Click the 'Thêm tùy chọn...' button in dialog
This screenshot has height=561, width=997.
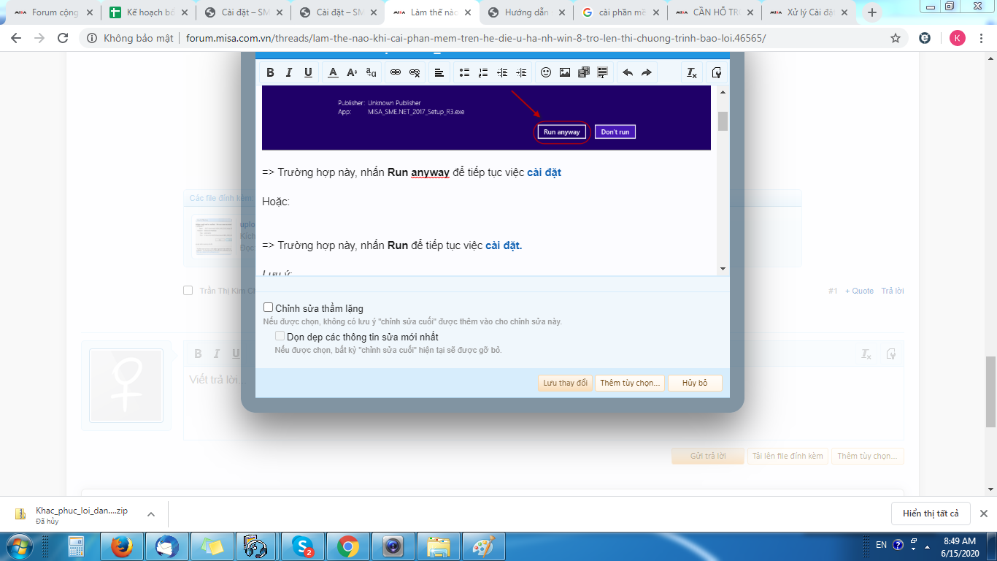tap(630, 383)
